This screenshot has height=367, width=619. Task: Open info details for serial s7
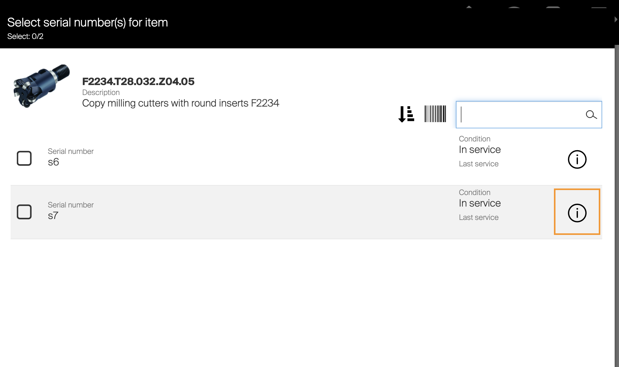(x=577, y=213)
